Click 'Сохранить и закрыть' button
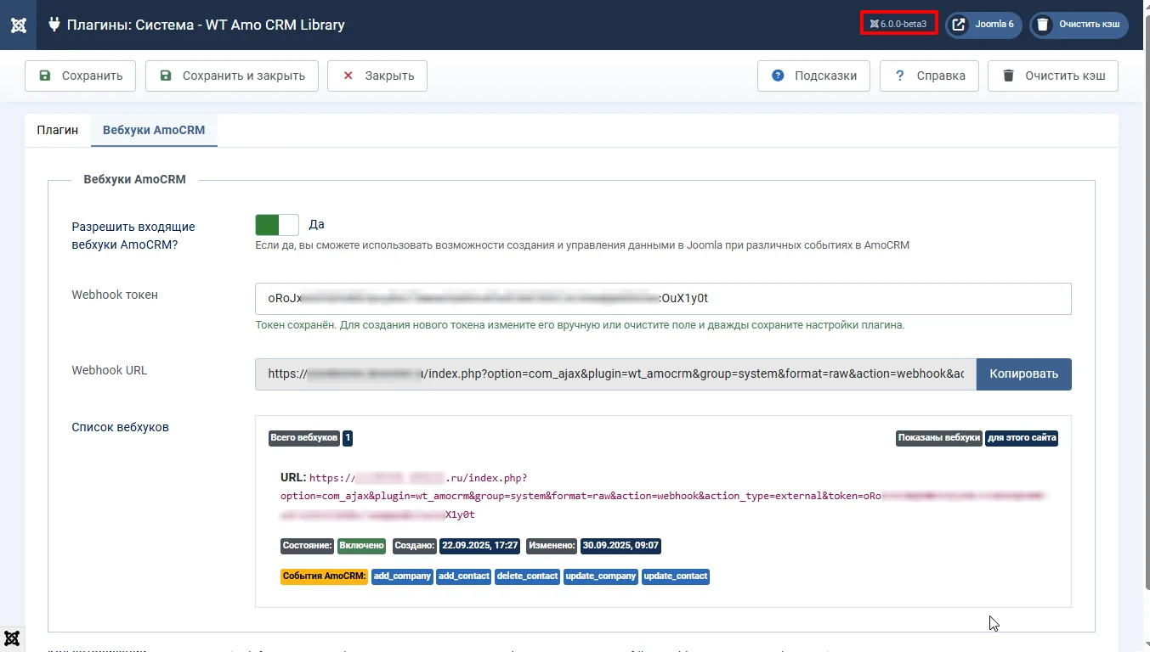 (231, 76)
